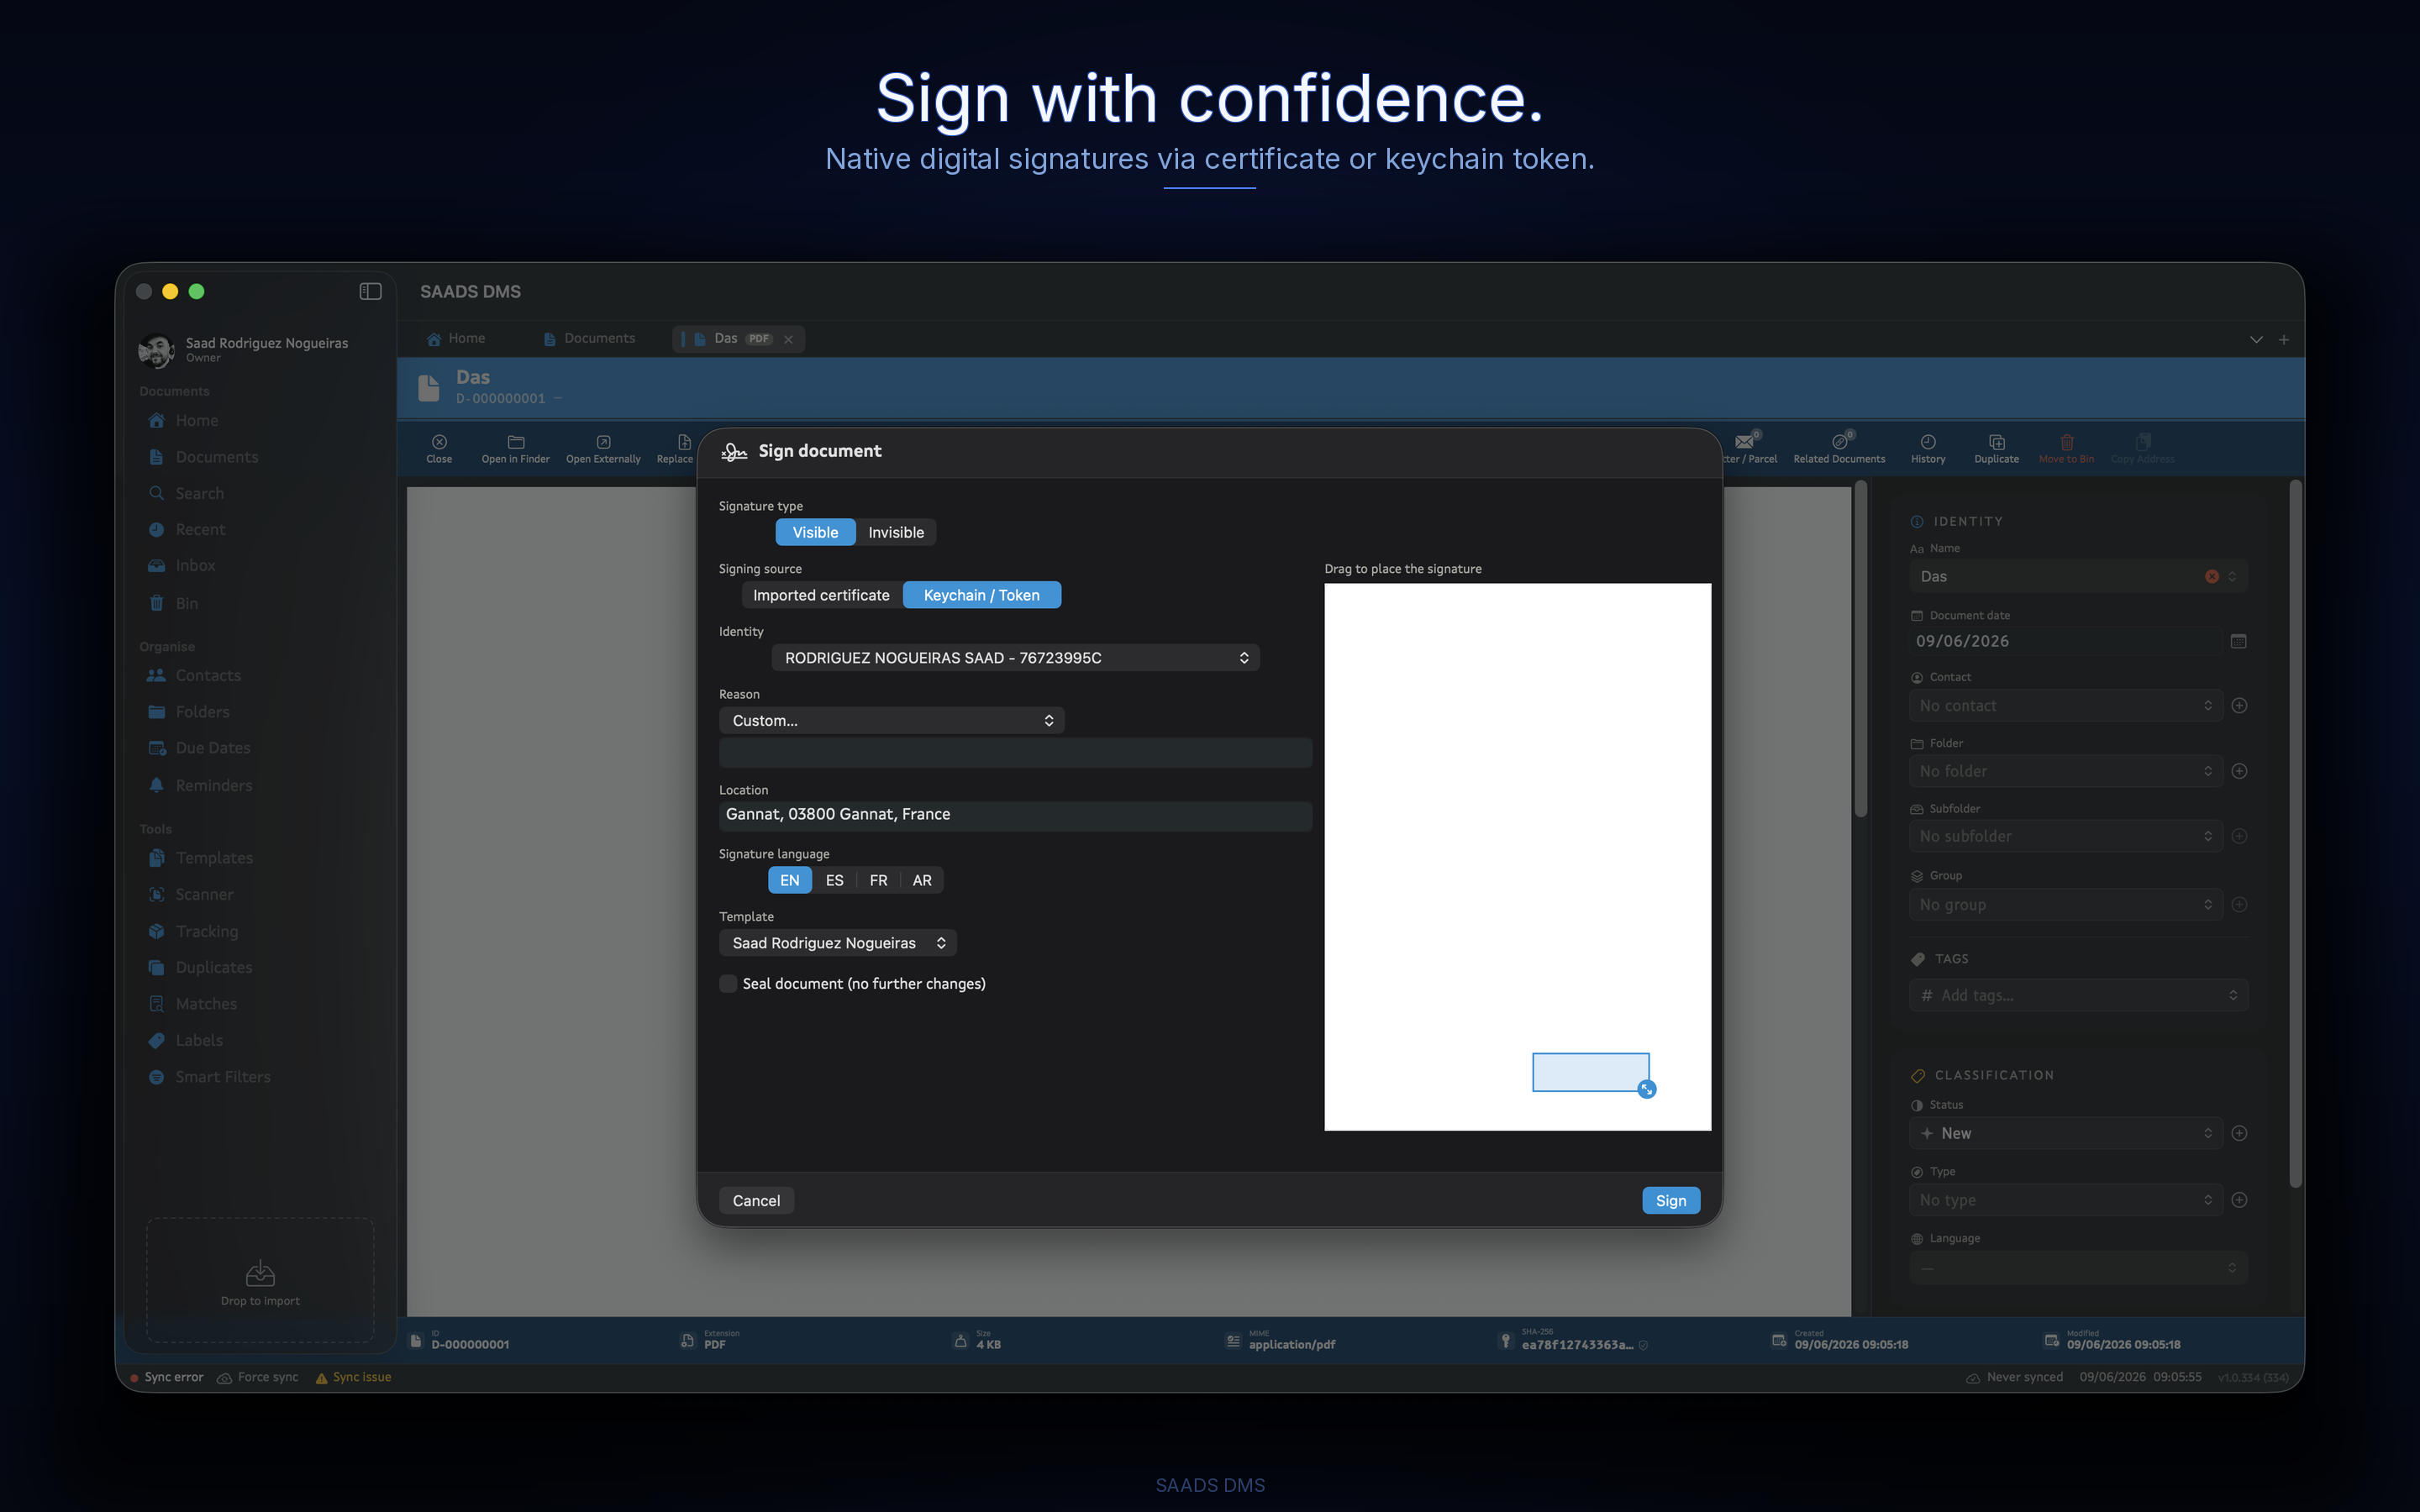The image size is (2420, 1512).
Task: Set signature language to AR
Action: click(922, 880)
